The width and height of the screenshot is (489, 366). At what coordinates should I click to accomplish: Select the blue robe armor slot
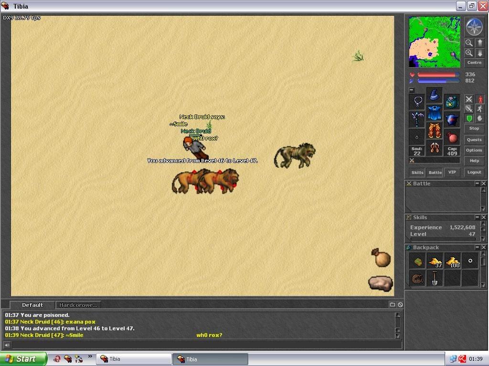pyautogui.click(x=434, y=113)
